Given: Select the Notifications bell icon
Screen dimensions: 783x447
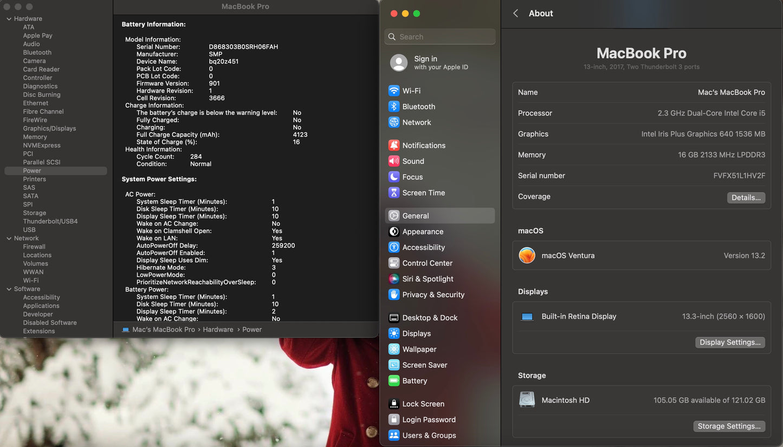Looking at the screenshot, I should pyautogui.click(x=394, y=146).
